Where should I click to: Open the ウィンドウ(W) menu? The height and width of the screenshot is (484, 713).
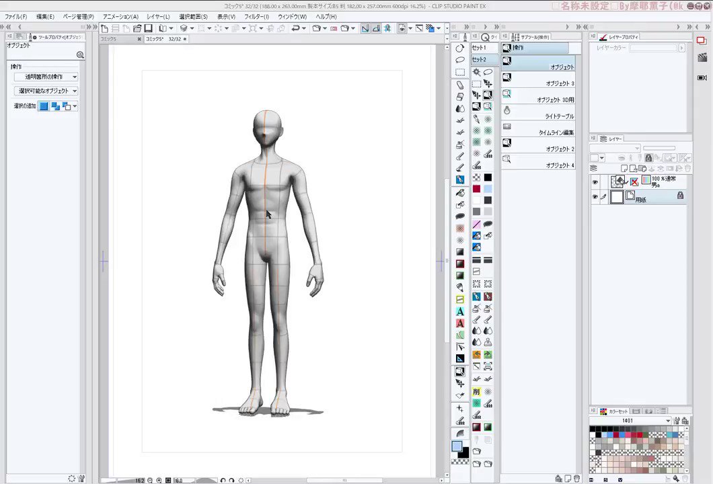pos(292,16)
